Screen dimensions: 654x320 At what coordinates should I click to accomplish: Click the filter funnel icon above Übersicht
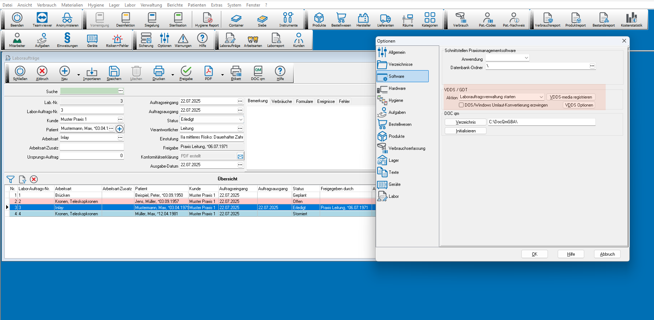click(11, 179)
